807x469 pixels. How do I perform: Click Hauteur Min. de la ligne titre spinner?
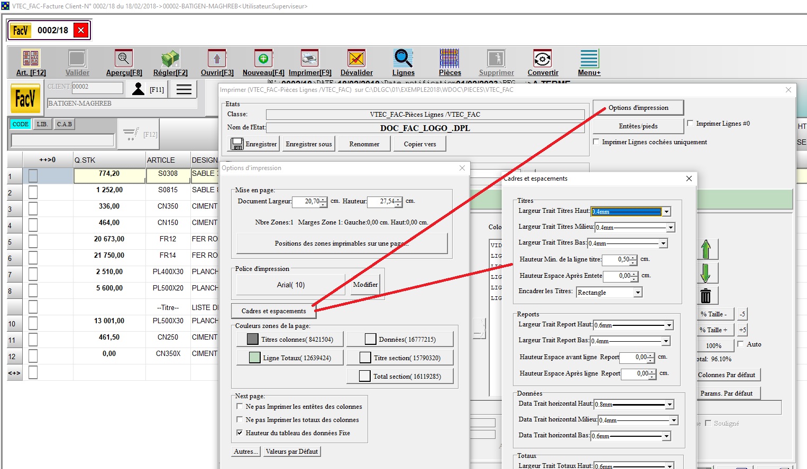click(x=634, y=259)
